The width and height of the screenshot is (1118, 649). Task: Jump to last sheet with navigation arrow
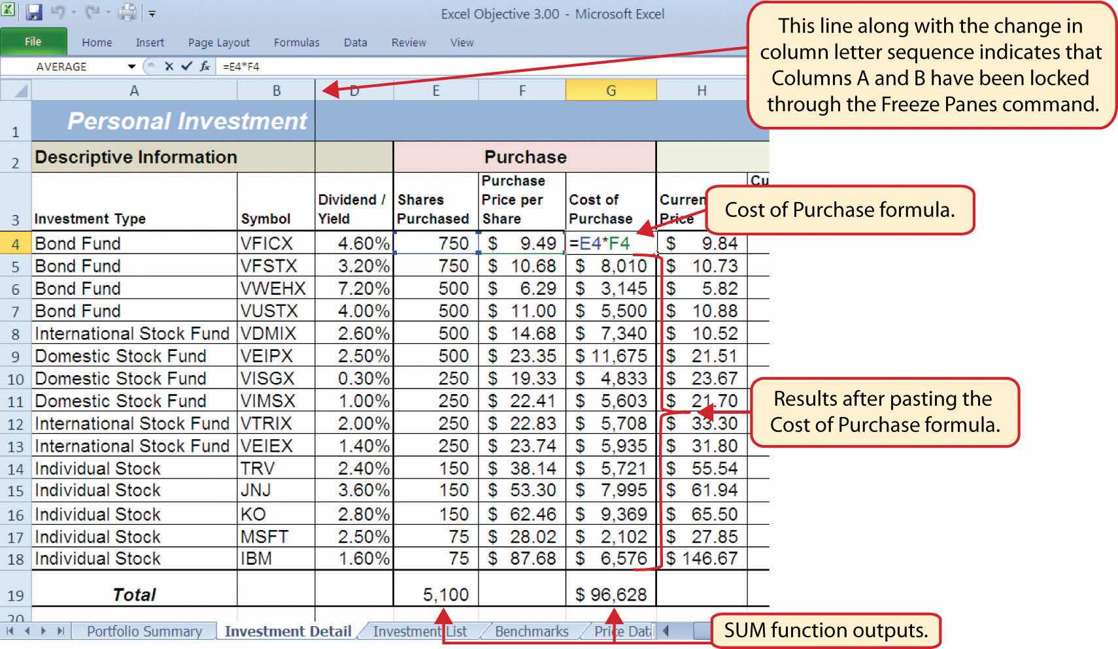(60, 631)
